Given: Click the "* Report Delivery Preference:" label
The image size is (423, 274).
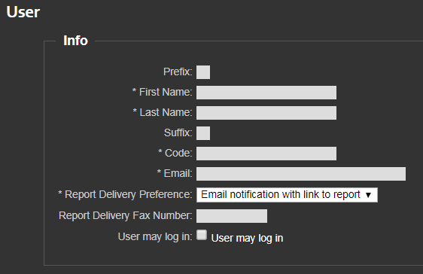Looking at the screenshot, I should click(x=125, y=194).
